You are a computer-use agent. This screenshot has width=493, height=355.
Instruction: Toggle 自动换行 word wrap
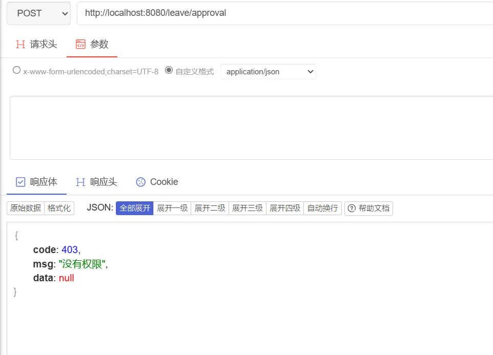tap(322, 208)
